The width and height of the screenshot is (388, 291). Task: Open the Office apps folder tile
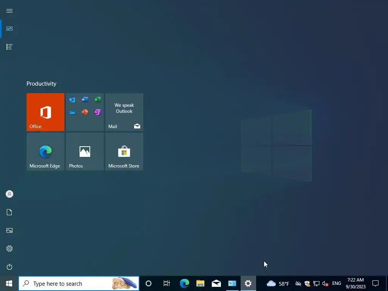[x=85, y=112]
